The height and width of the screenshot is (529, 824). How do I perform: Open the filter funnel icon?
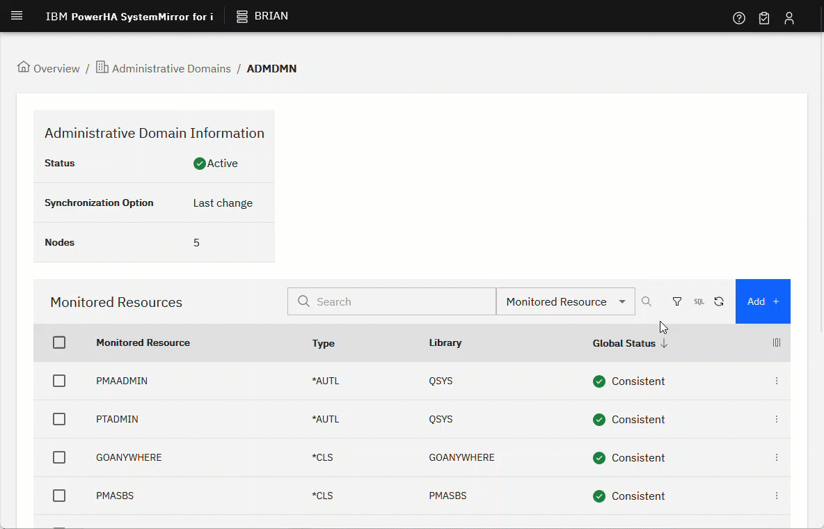pos(677,301)
